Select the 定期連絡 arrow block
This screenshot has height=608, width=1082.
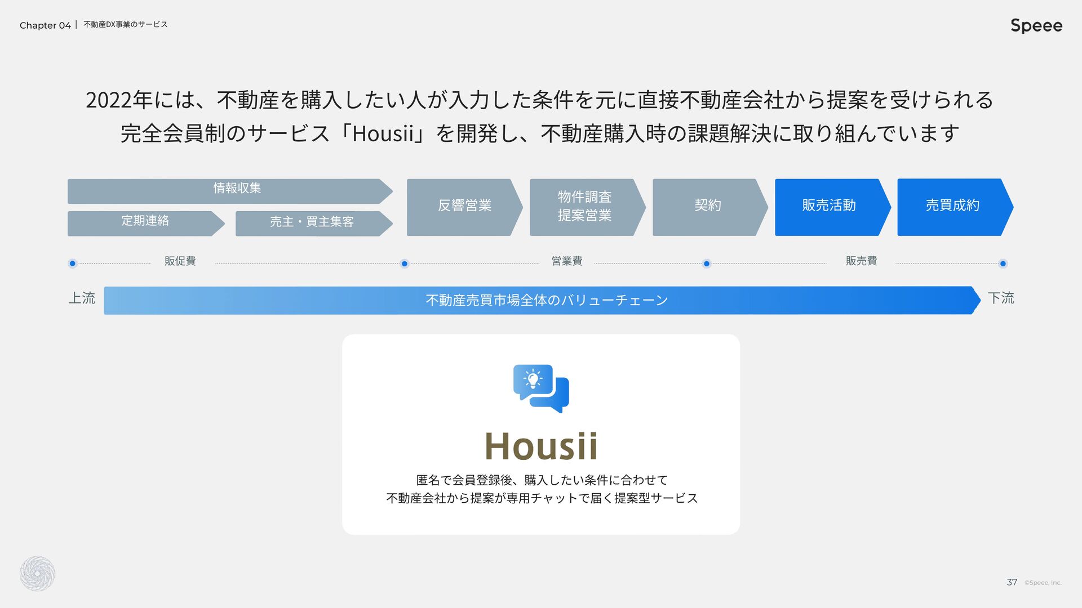coord(145,223)
